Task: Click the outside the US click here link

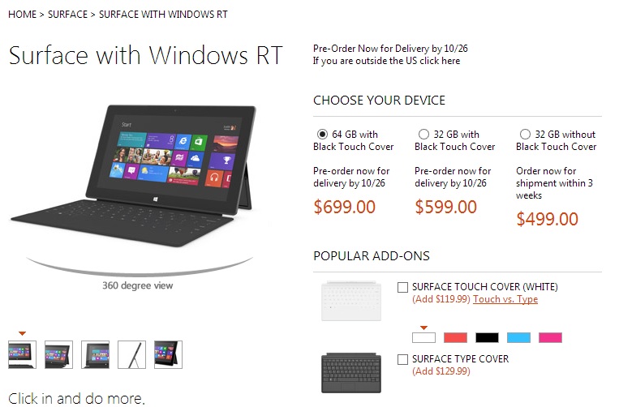Action: click(386, 61)
